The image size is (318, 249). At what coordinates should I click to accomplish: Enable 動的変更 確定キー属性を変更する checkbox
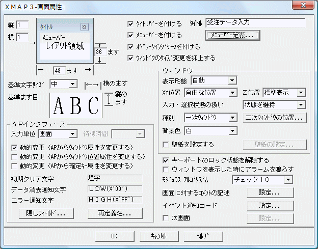pyautogui.click(x=14, y=166)
